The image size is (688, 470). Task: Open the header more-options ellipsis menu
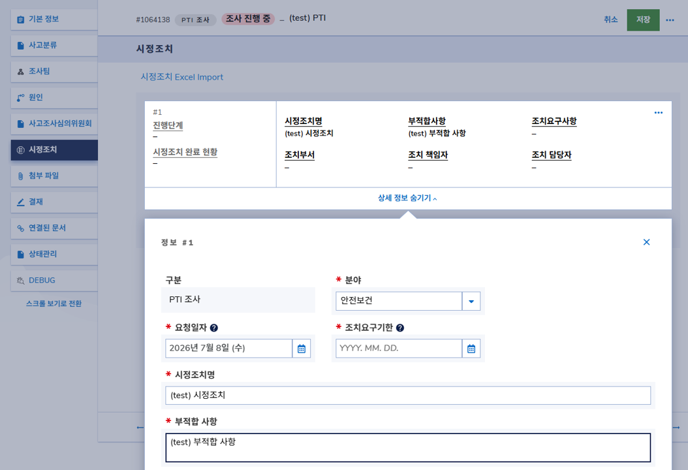pyautogui.click(x=670, y=20)
